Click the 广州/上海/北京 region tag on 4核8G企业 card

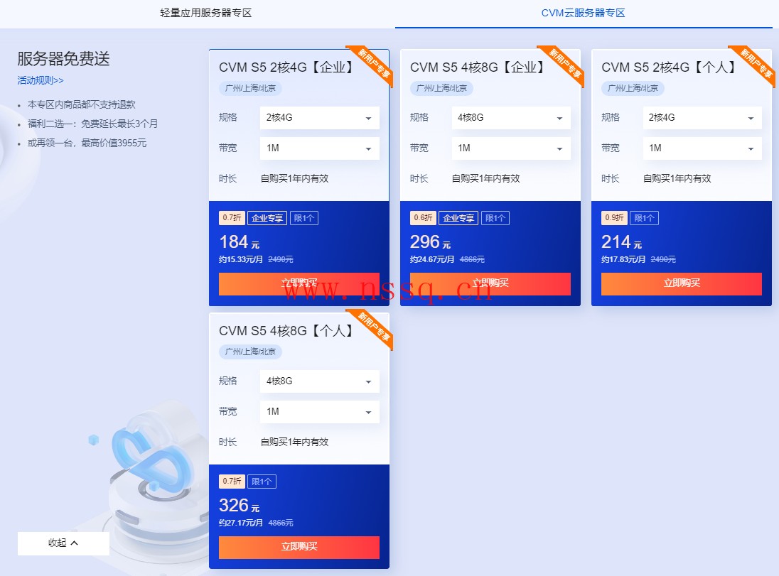[441, 88]
